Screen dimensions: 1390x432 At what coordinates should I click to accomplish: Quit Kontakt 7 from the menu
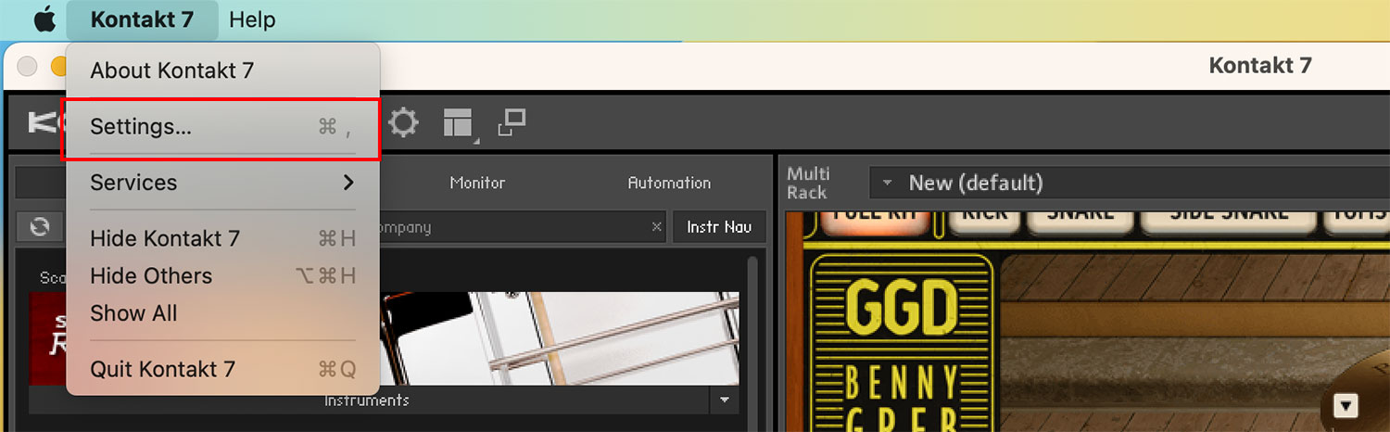(x=222, y=369)
